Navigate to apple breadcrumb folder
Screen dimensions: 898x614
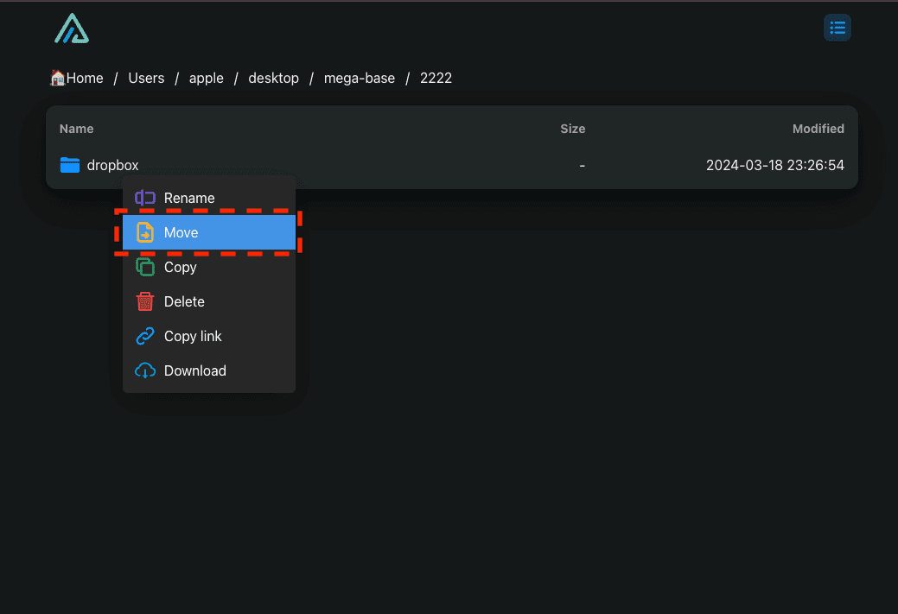pyautogui.click(x=207, y=79)
